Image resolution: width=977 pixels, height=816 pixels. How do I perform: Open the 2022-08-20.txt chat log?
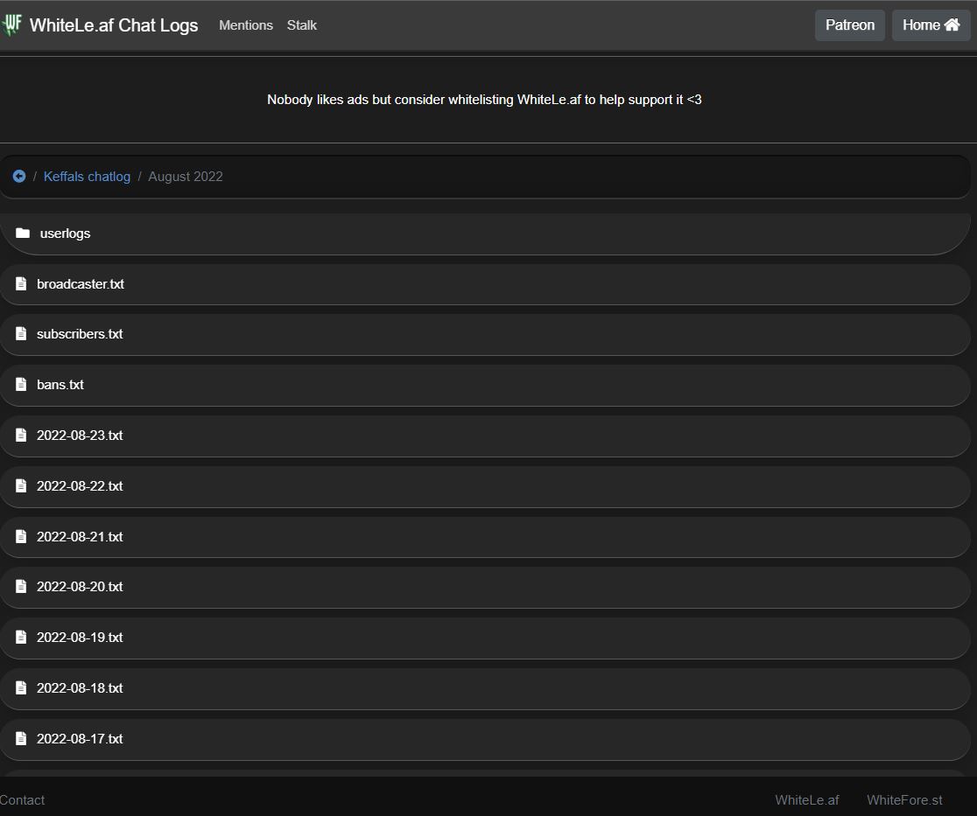pos(485,587)
